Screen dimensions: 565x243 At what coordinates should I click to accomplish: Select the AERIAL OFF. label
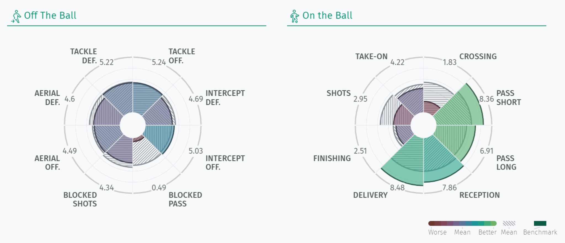[x=47, y=162]
